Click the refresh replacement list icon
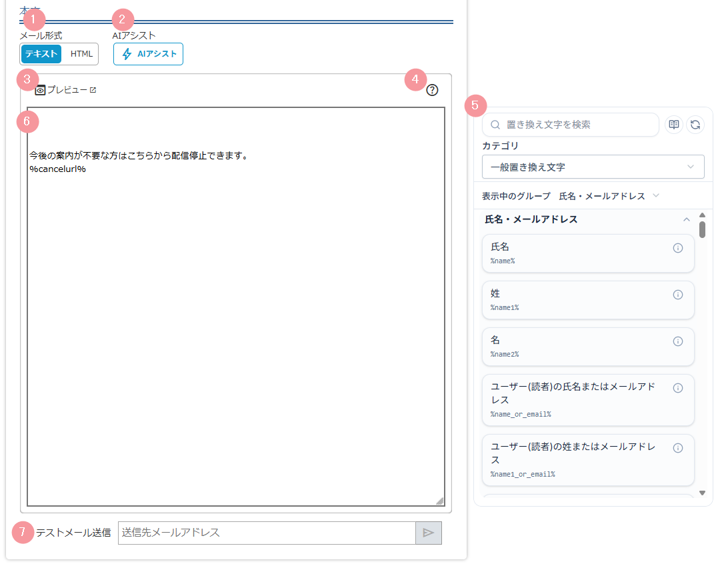 (x=695, y=125)
